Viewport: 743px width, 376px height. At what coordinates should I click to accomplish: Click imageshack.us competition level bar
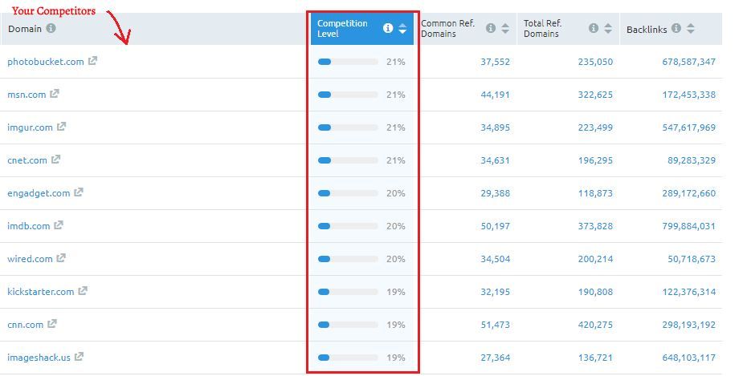(x=348, y=358)
